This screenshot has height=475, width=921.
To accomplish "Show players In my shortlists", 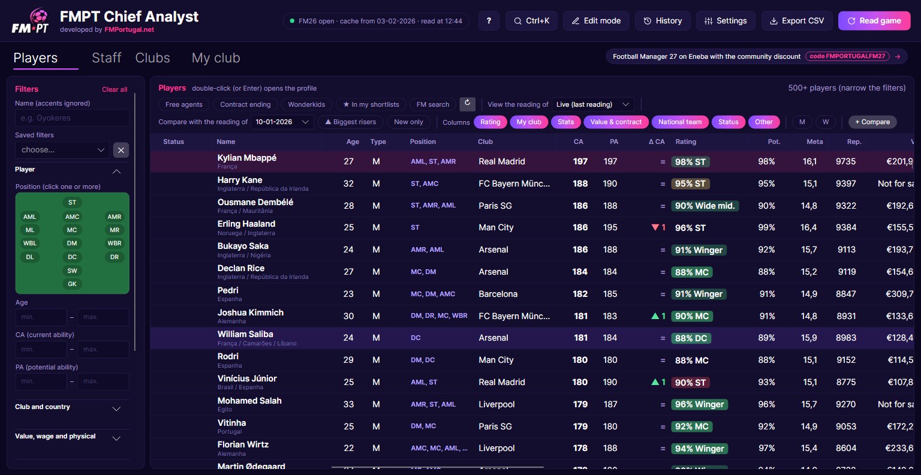I will click(371, 104).
